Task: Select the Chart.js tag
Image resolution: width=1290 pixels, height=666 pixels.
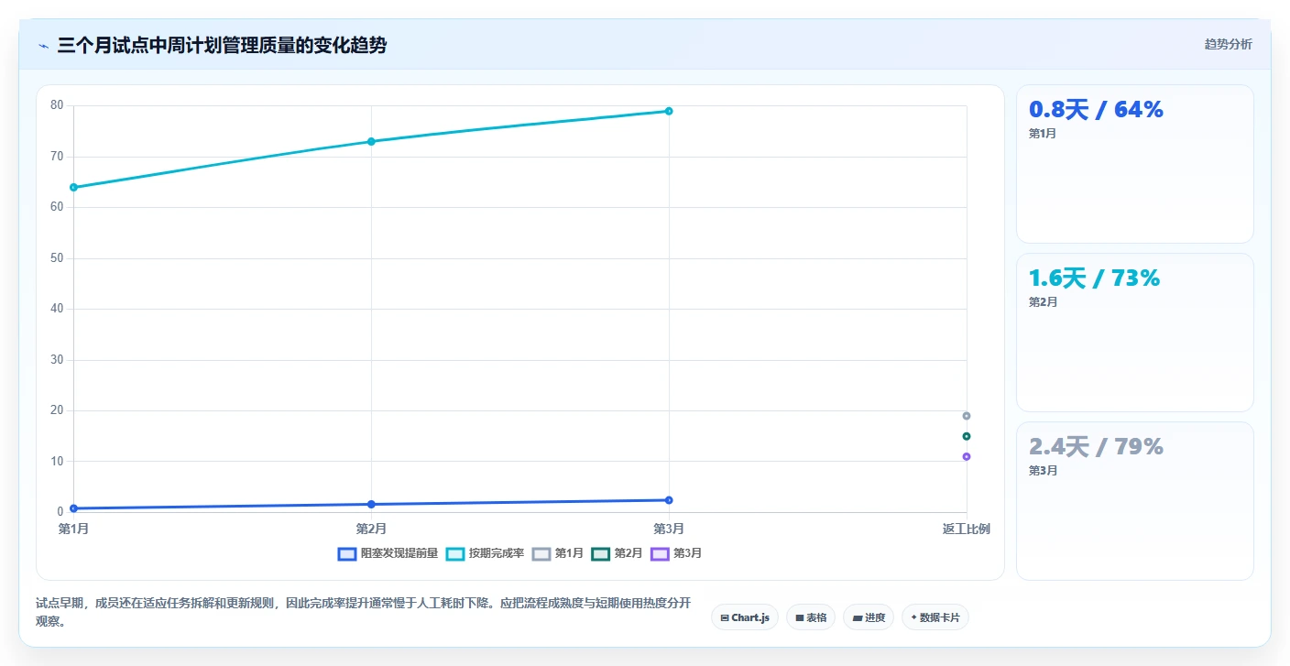Action: click(745, 617)
